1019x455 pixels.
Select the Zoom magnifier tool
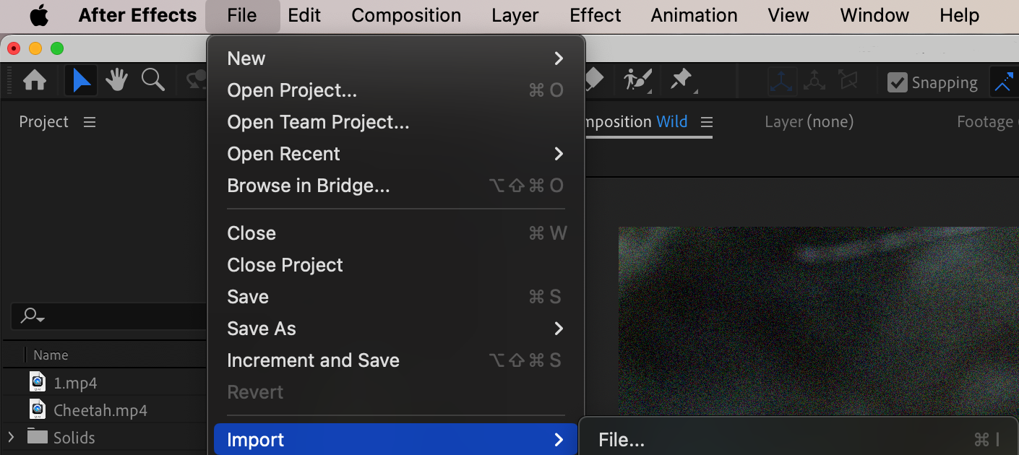pos(152,80)
